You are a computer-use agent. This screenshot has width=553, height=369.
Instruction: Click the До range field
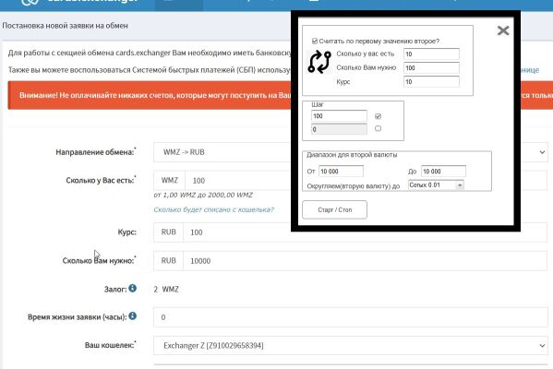point(443,172)
